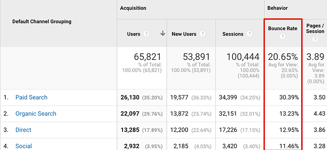
Task: Select the Behavior column group header
Action: (x=278, y=8)
